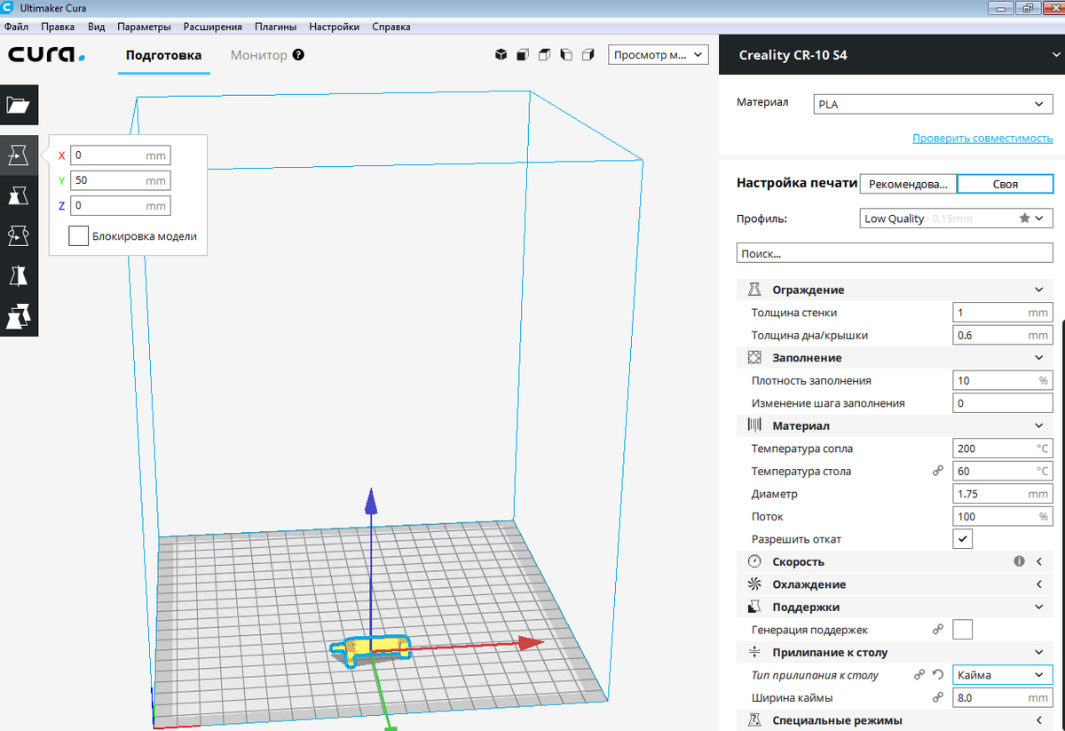Click the Толщина стенки value field
Image resolution: width=1065 pixels, height=731 pixels.
tap(1003, 313)
